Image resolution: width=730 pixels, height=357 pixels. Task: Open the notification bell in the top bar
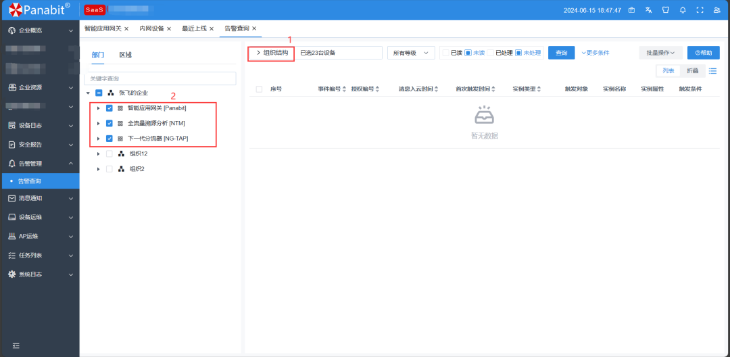[x=683, y=9]
